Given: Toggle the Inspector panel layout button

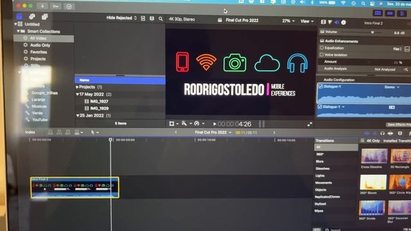Looking at the screenshot, I should [402, 13].
